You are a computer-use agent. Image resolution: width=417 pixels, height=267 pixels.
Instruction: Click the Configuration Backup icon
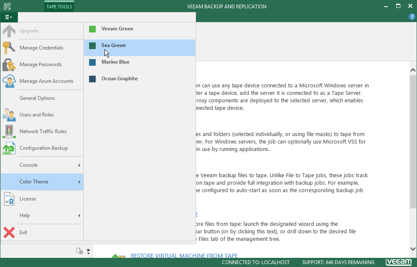(9, 148)
